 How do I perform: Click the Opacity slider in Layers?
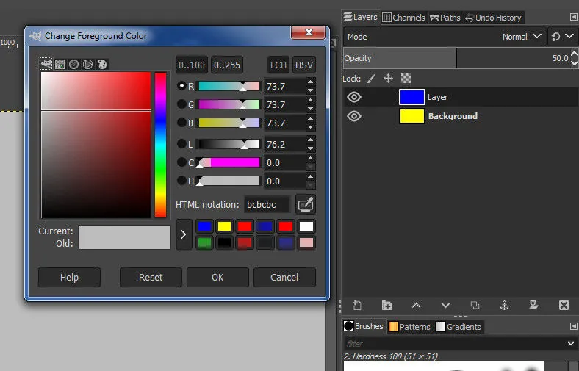coord(457,58)
